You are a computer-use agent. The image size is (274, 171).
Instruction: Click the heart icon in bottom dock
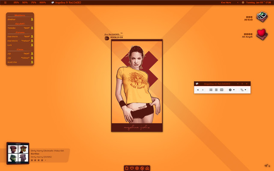(132, 168)
